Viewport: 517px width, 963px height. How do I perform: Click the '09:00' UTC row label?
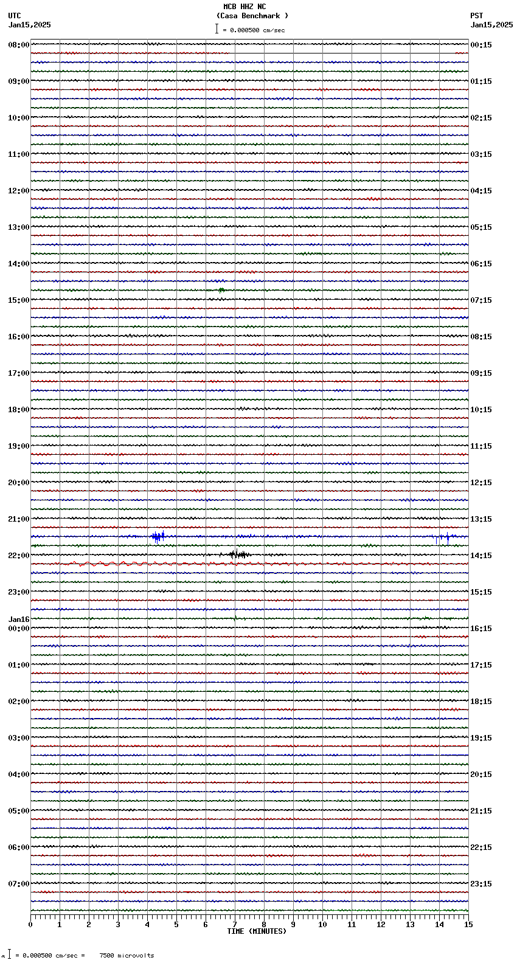tap(19, 81)
